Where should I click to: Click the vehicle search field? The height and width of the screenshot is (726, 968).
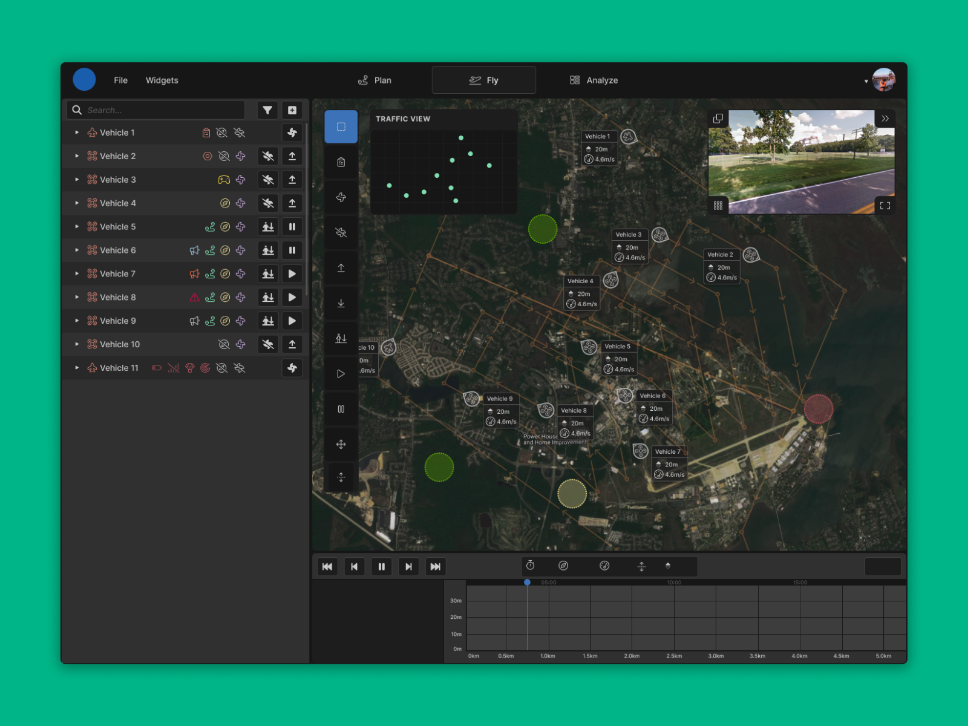point(162,110)
